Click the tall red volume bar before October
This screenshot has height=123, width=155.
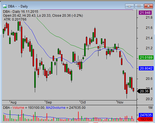[x=78, y=116]
